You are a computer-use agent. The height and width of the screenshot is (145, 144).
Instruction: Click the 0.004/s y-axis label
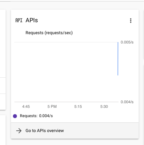pyautogui.click(x=127, y=102)
